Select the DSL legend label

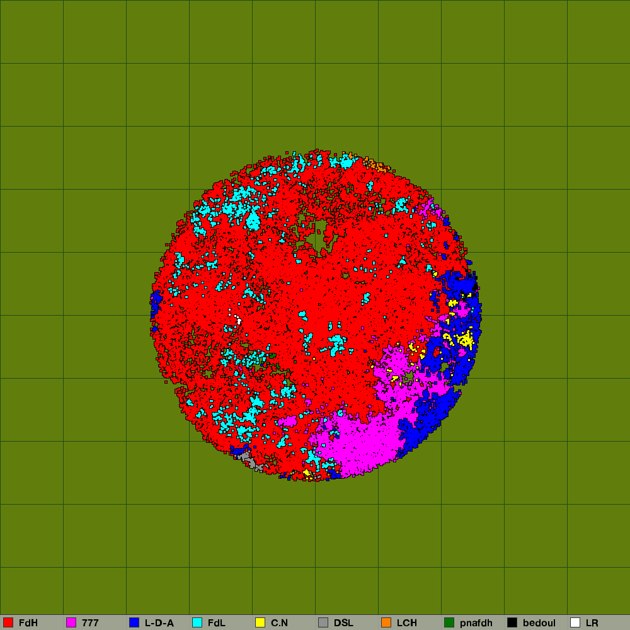coord(343,623)
